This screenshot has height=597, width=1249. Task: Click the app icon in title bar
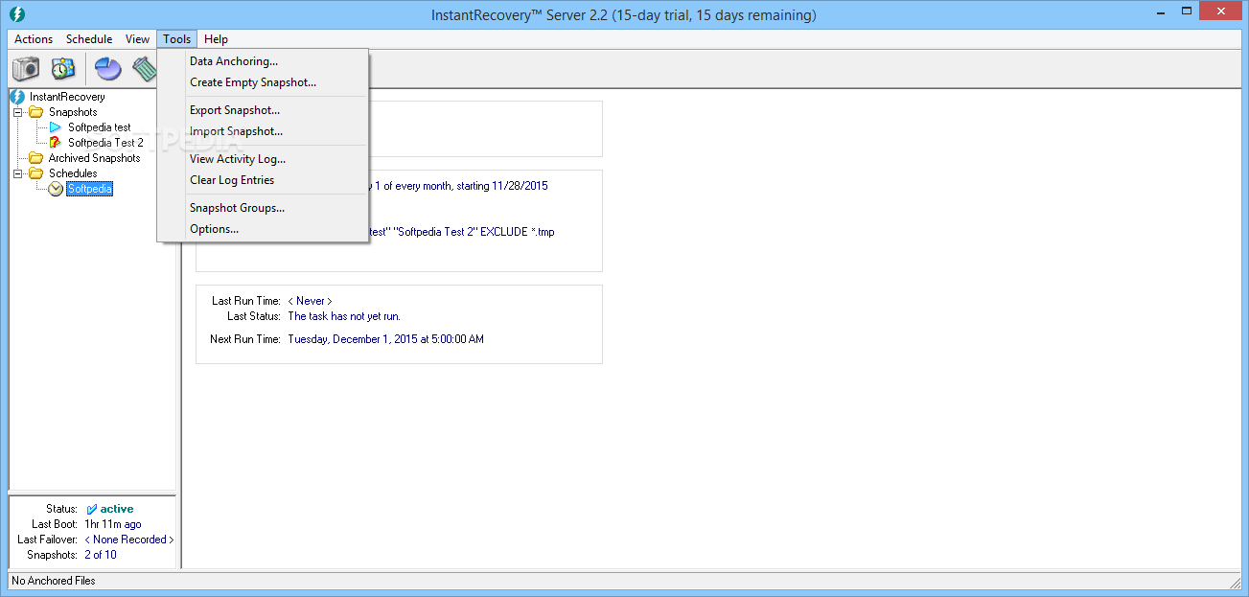(x=16, y=14)
